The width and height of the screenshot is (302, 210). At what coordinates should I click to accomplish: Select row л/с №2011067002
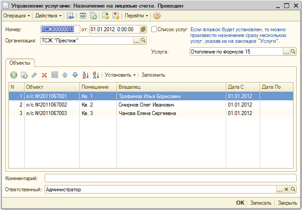(x=151, y=105)
